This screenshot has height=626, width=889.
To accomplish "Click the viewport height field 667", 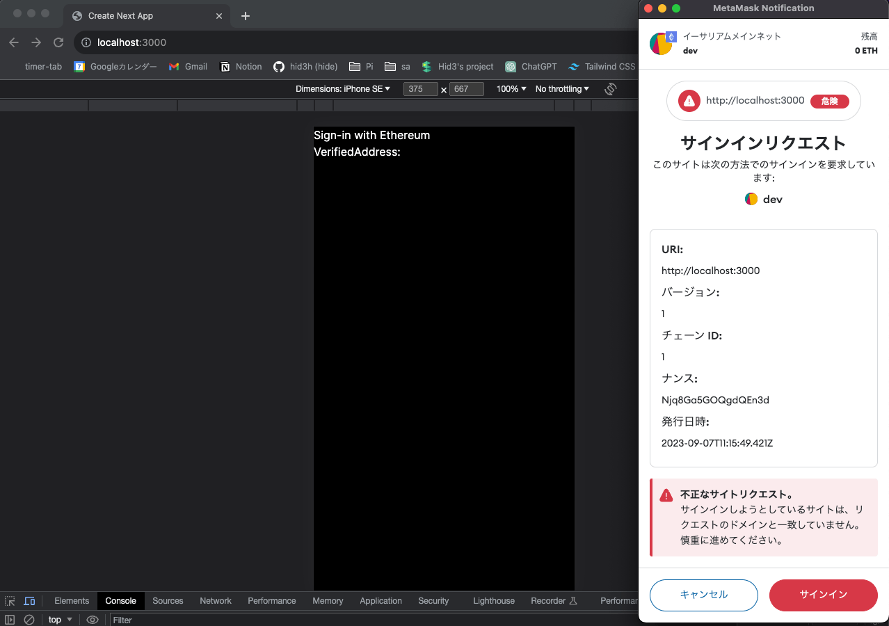I will 467,89.
